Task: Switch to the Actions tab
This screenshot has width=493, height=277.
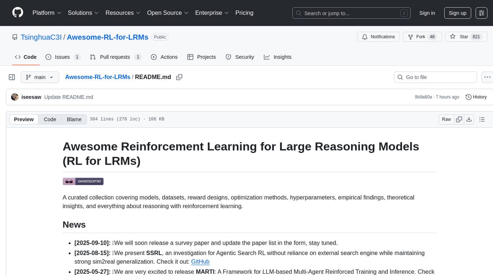Action: (164, 57)
